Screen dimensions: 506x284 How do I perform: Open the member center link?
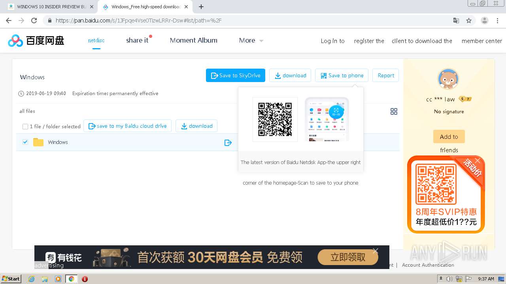click(481, 41)
